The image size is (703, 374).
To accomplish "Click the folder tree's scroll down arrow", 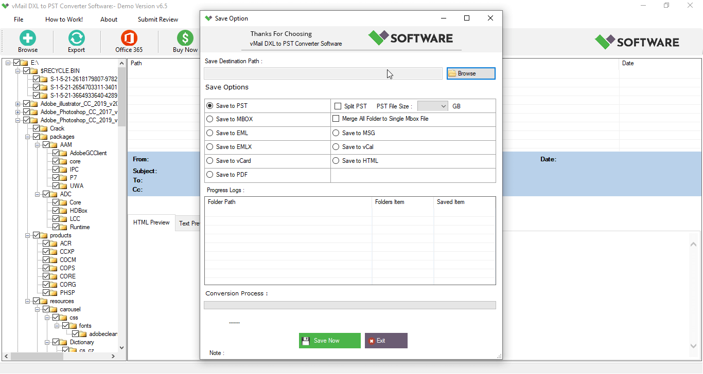I will [122, 347].
